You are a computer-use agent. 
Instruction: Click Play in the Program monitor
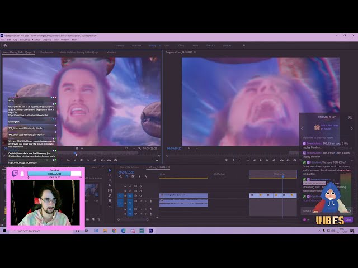(x=261, y=160)
